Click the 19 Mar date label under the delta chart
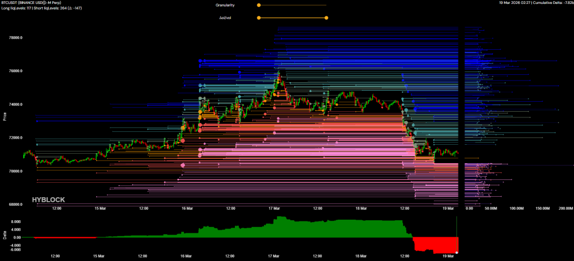 (x=448, y=257)
